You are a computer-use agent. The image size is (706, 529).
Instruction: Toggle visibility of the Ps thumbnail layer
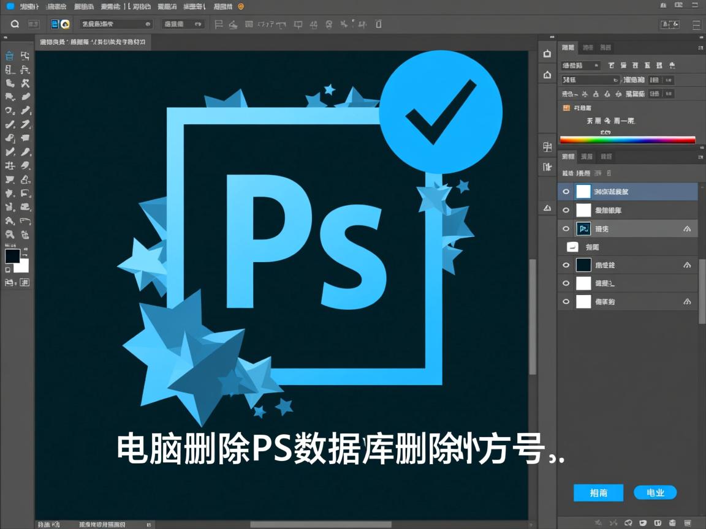566,228
